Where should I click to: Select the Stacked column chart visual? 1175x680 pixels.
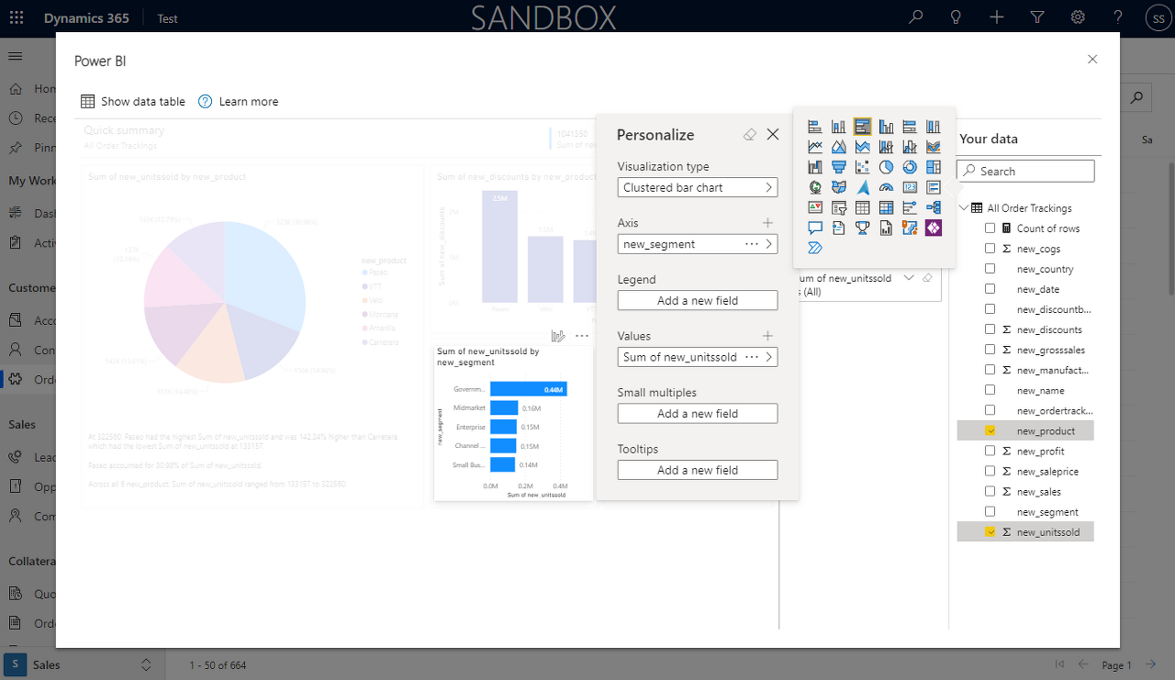point(838,127)
